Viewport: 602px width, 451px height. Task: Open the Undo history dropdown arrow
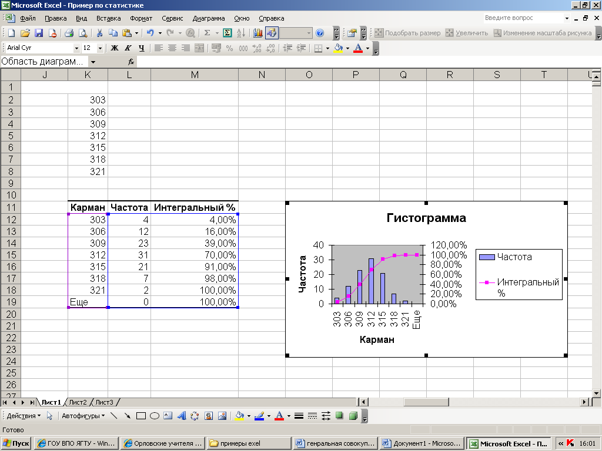tap(160, 33)
